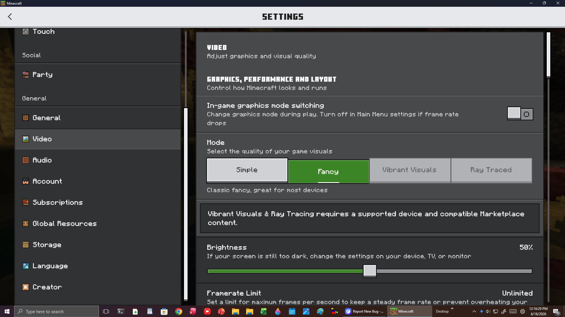The image size is (565, 317).
Task: Click the Subscriptions category icon
Action: (x=26, y=202)
